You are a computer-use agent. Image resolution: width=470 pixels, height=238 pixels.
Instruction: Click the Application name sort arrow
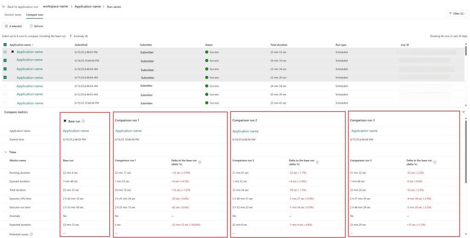(34, 45)
